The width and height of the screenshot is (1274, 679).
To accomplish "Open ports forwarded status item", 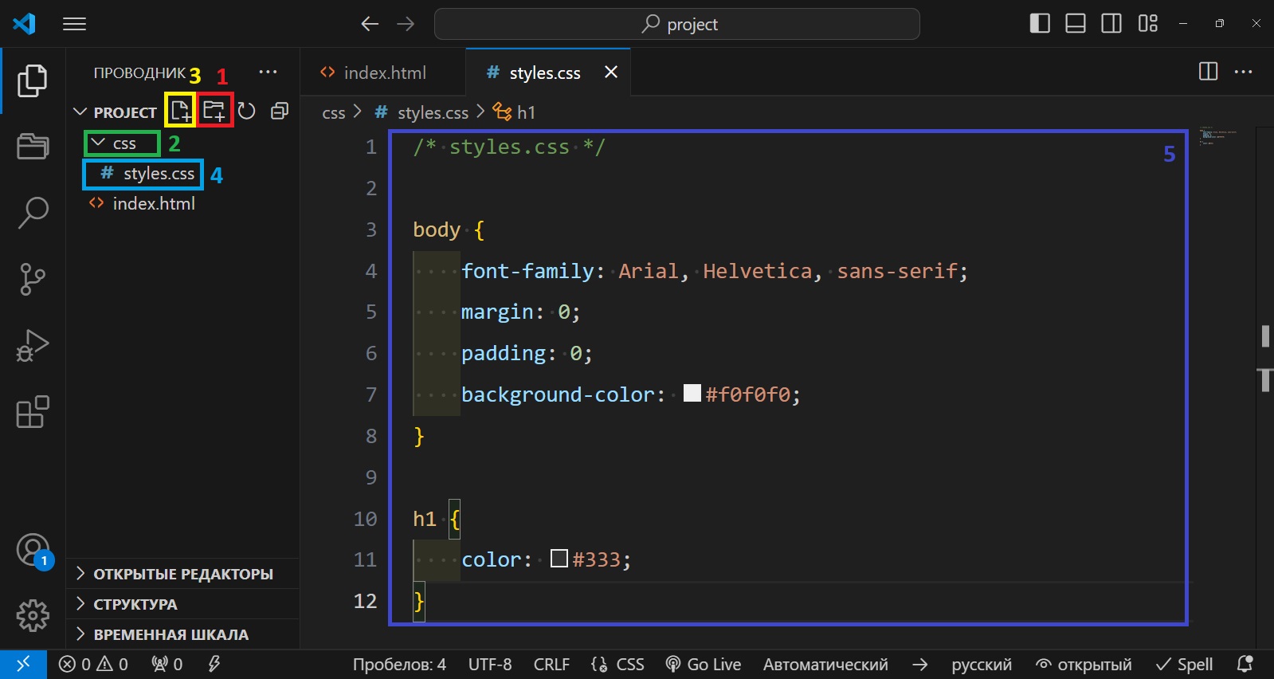I will pos(167,664).
